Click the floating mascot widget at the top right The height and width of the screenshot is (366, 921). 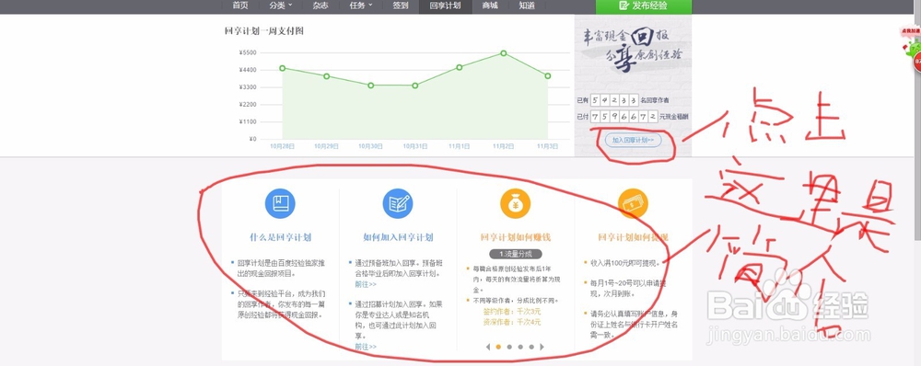(x=911, y=49)
